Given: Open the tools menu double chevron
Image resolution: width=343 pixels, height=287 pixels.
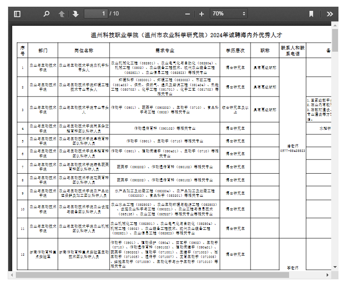Looking at the screenshot, I should [x=329, y=14].
